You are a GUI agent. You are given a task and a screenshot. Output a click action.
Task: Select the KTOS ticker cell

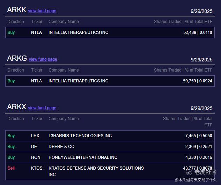pyautogui.click(x=37, y=168)
